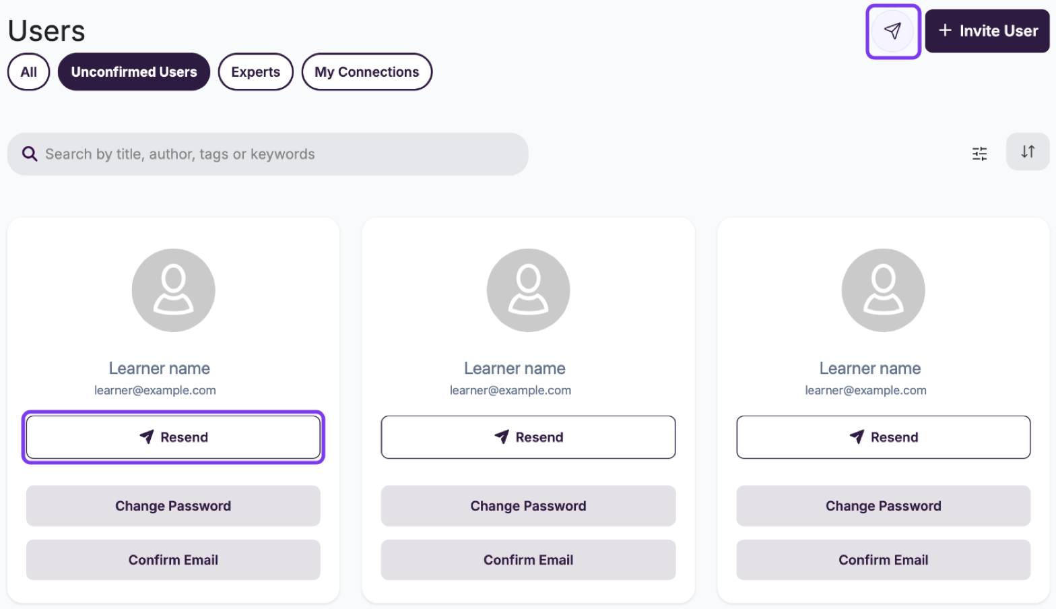
Task: Select the All filter tab
Action: click(29, 72)
